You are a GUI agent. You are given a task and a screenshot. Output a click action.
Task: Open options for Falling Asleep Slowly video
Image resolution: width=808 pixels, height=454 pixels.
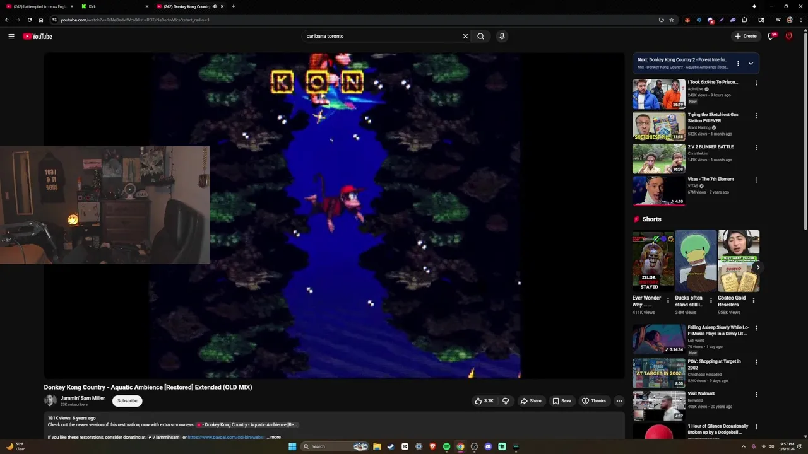click(x=757, y=329)
